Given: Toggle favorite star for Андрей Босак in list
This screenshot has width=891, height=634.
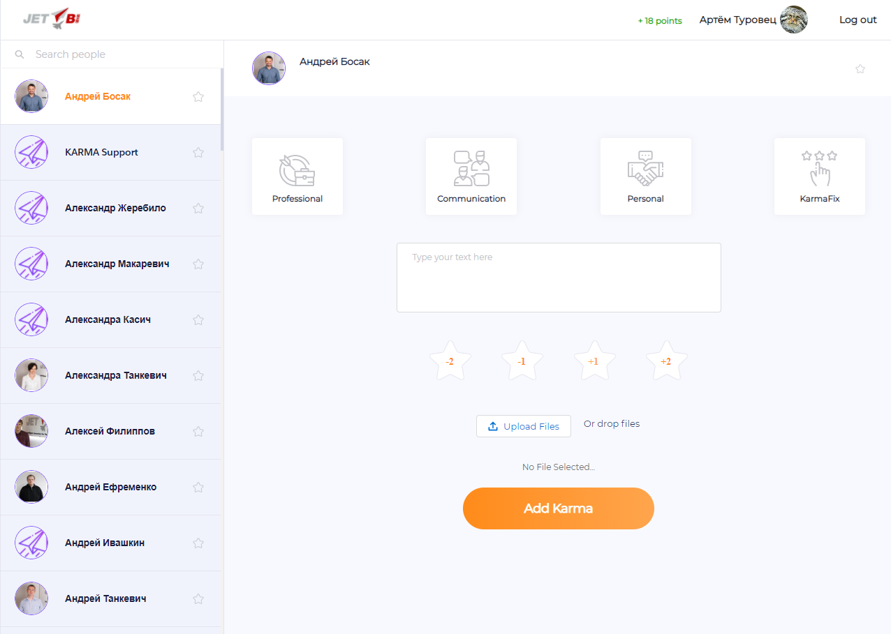Looking at the screenshot, I should pyautogui.click(x=198, y=97).
